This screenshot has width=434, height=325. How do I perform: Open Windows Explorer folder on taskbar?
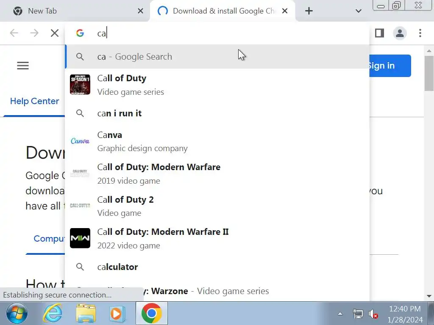click(86, 314)
